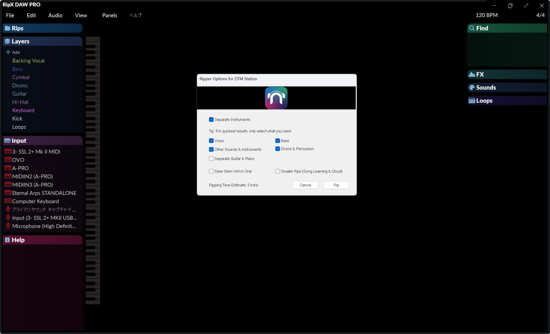Image resolution: width=550 pixels, height=334 pixels.
Task: Open the Find panel via its magnifier icon
Action: click(472, 28)
